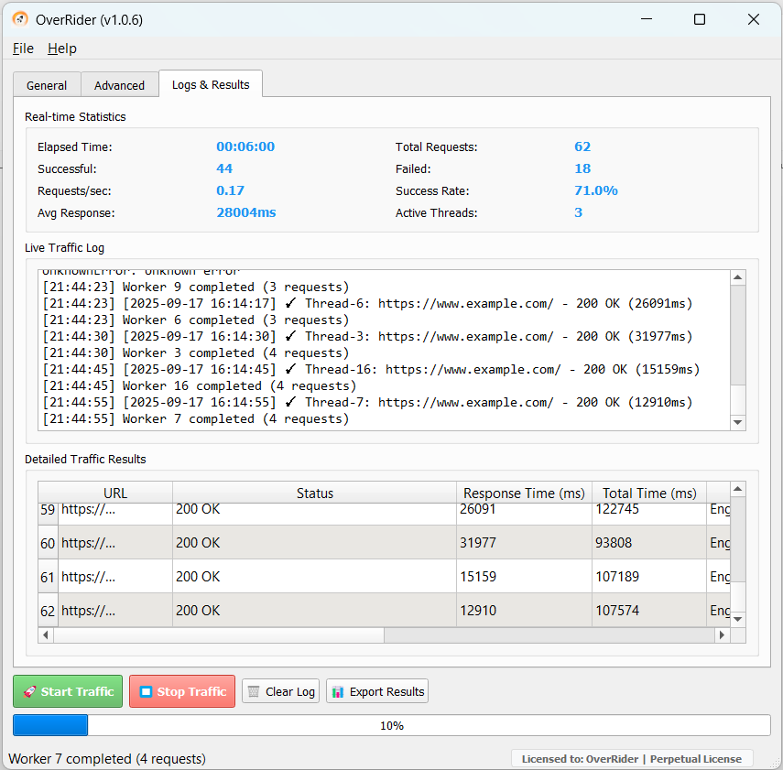Viewport: 783px width, 770px height.
Task: Click the stop square icon on Stop Traffic
Action: [145, 691]
